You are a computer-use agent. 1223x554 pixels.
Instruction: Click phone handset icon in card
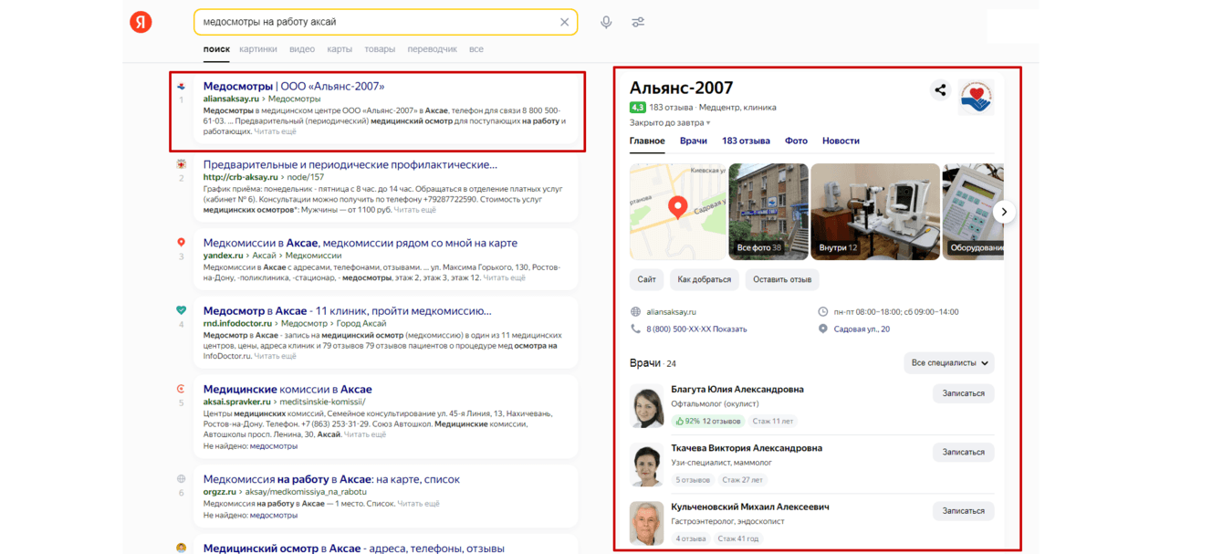(x=635, y=329)
